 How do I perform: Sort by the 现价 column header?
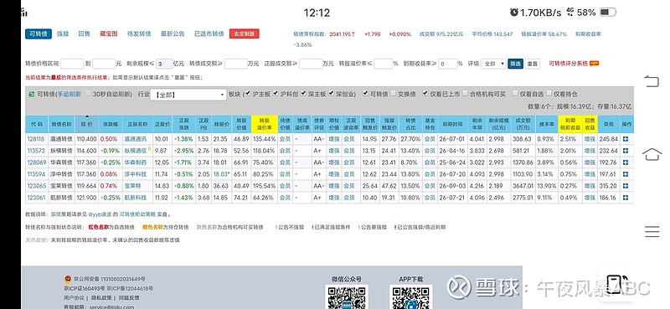(87, 125)
